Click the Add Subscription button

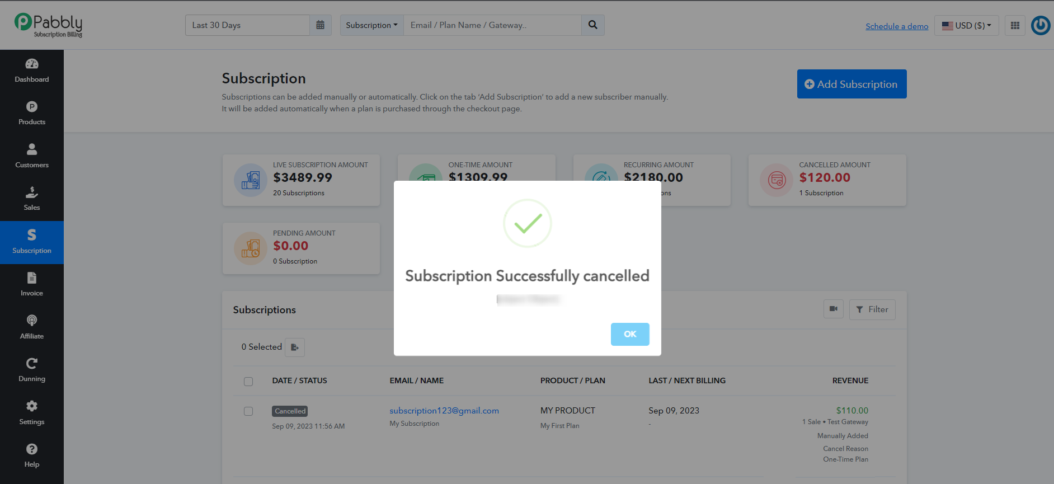[x=851, y=84]
